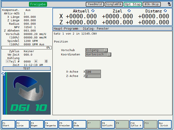Open the cube icon in the top-right corner
This screenshot has width=174, height=130.
click(169, 4)
